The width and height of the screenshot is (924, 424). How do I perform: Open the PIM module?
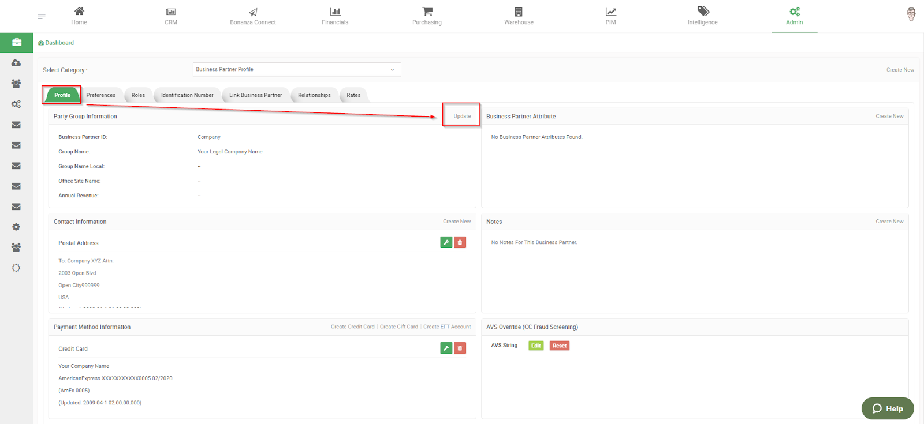[610, 16]
